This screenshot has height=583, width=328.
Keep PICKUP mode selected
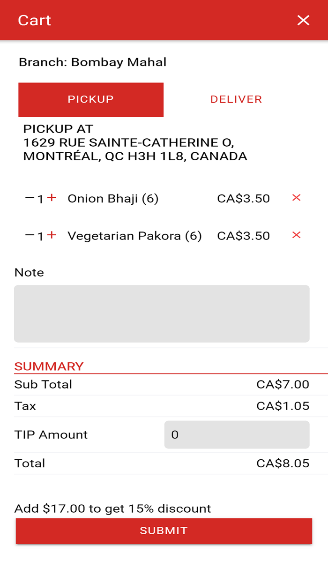pos(91,99)
